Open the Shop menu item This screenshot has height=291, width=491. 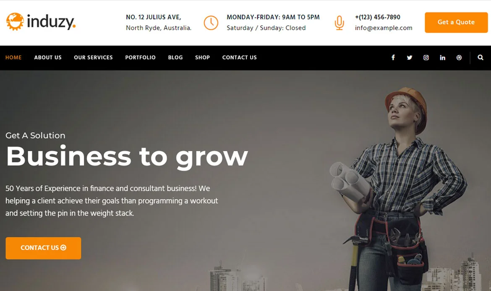[x=202, y=57]
